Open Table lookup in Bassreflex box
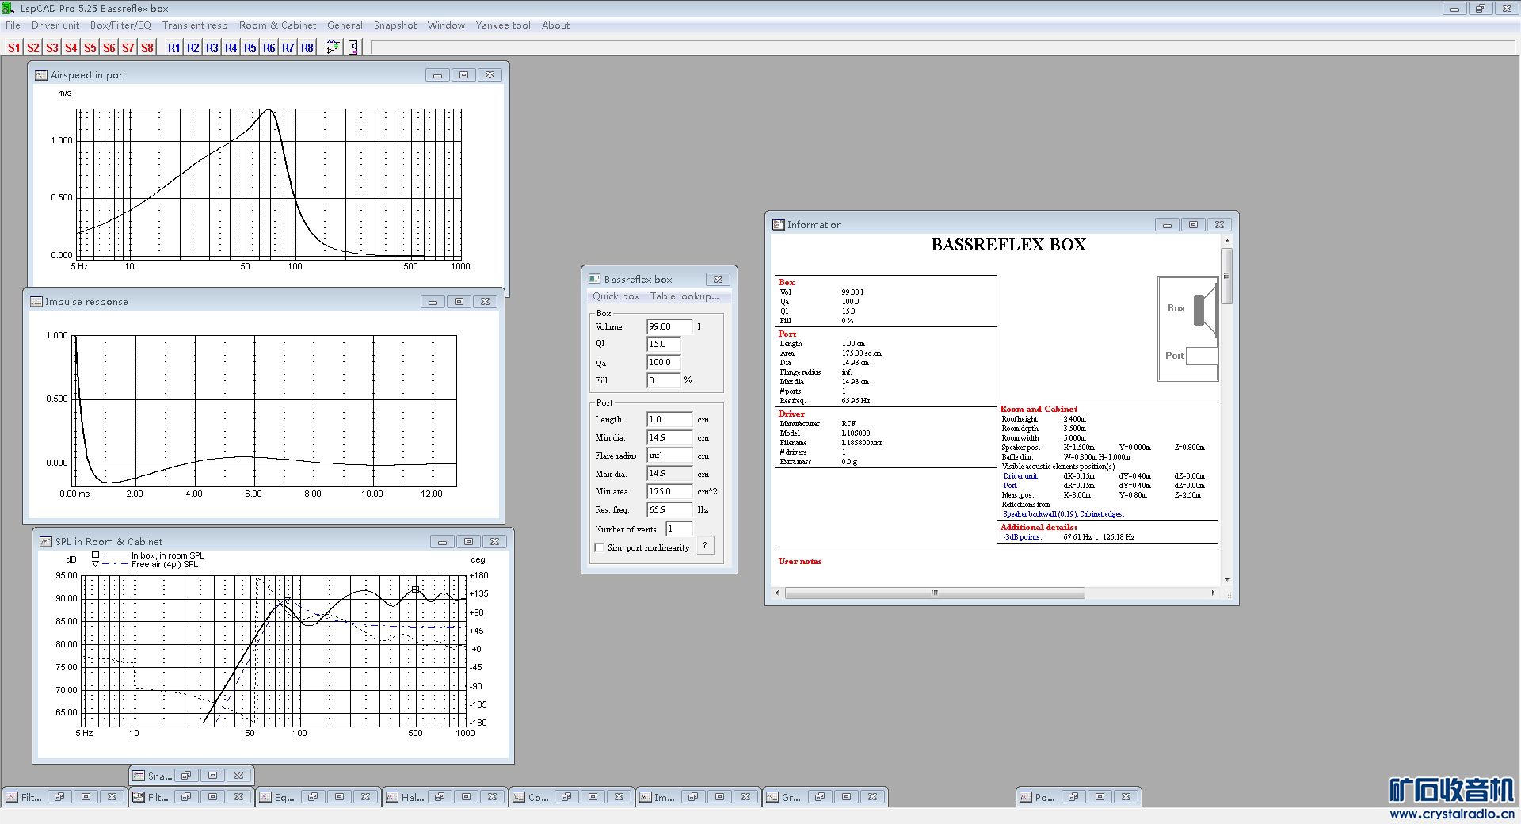The height and width of the screenshot is (824, 1521). coord(684,296)
